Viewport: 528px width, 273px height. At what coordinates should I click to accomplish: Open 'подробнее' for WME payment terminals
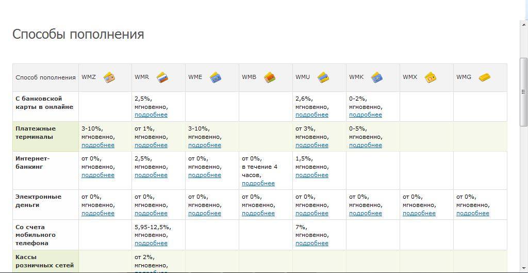205,145
